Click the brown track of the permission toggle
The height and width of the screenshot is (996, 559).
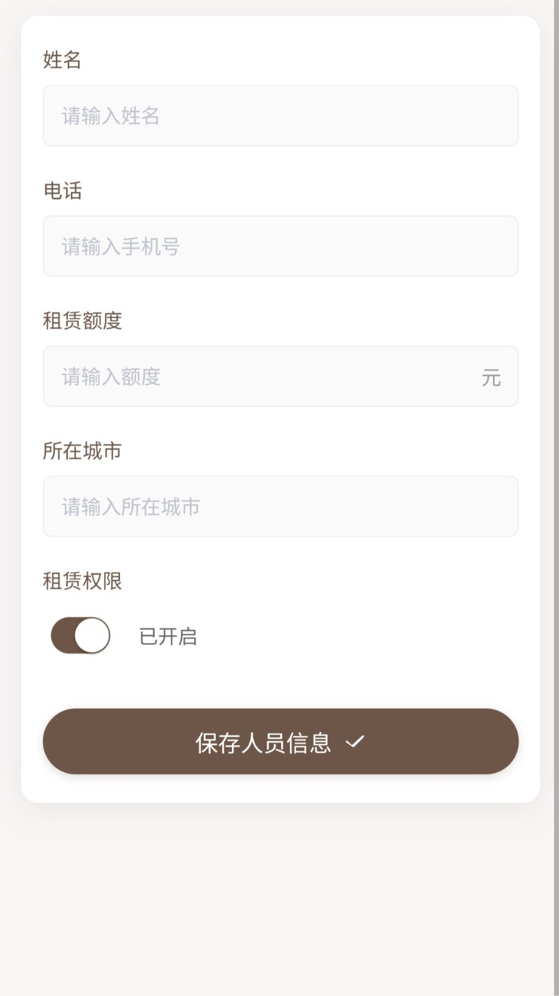[x=62, y=636]
